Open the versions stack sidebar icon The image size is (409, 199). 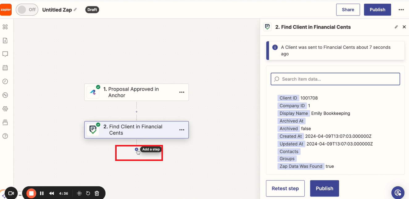click(5, 122)
